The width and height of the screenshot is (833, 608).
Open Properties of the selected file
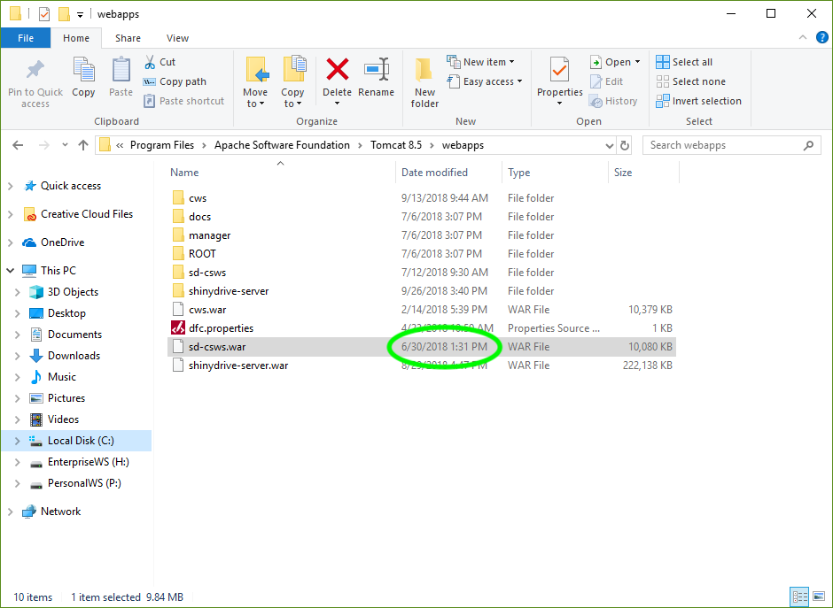point(559,77)
